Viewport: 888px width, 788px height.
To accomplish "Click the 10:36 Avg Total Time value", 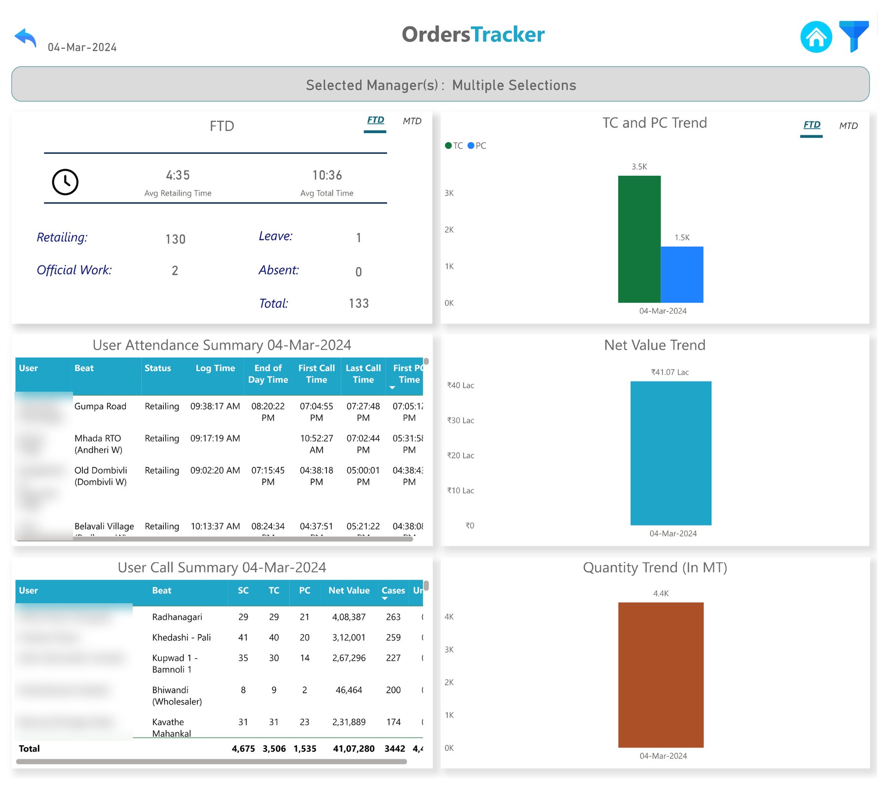I will tap(327, 176).
